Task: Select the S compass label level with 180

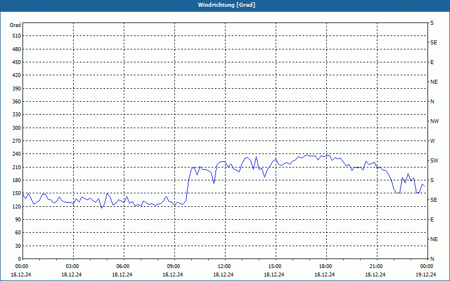Action: [432, 180]
